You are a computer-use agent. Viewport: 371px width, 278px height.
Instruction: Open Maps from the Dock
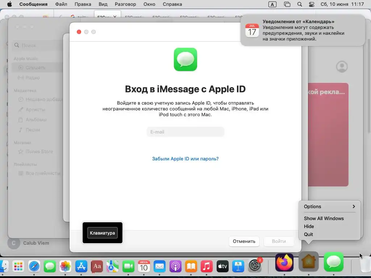coord(112,266)
